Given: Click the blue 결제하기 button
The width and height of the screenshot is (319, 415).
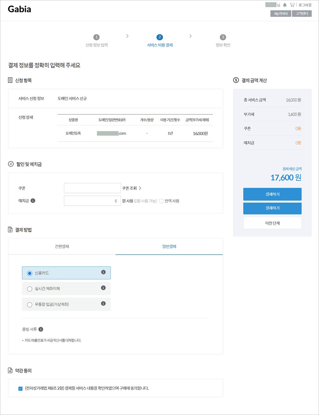Looking at the screenshot, I should pos(272,194).
